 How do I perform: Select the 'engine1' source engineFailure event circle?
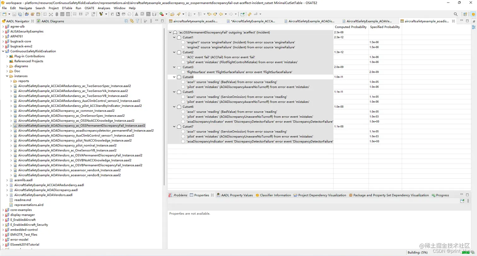tap(183, 42)
